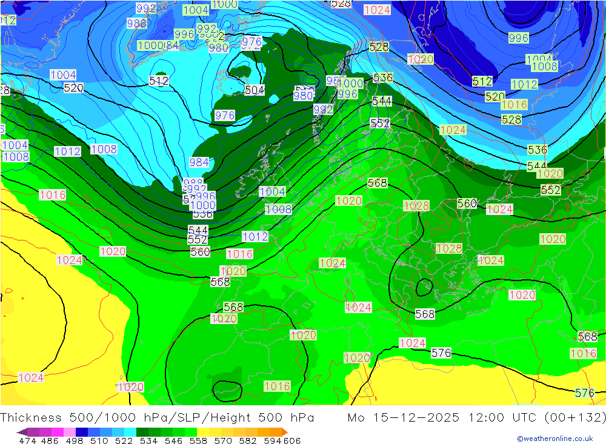Screen dimensions: 606x444
Task: Open the weatheronline.co.uk copyright link
Action: tap(554, 438)
